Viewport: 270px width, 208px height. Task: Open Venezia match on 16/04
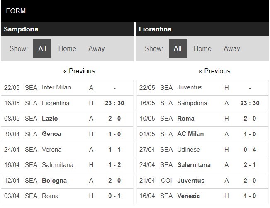(189, 196)
